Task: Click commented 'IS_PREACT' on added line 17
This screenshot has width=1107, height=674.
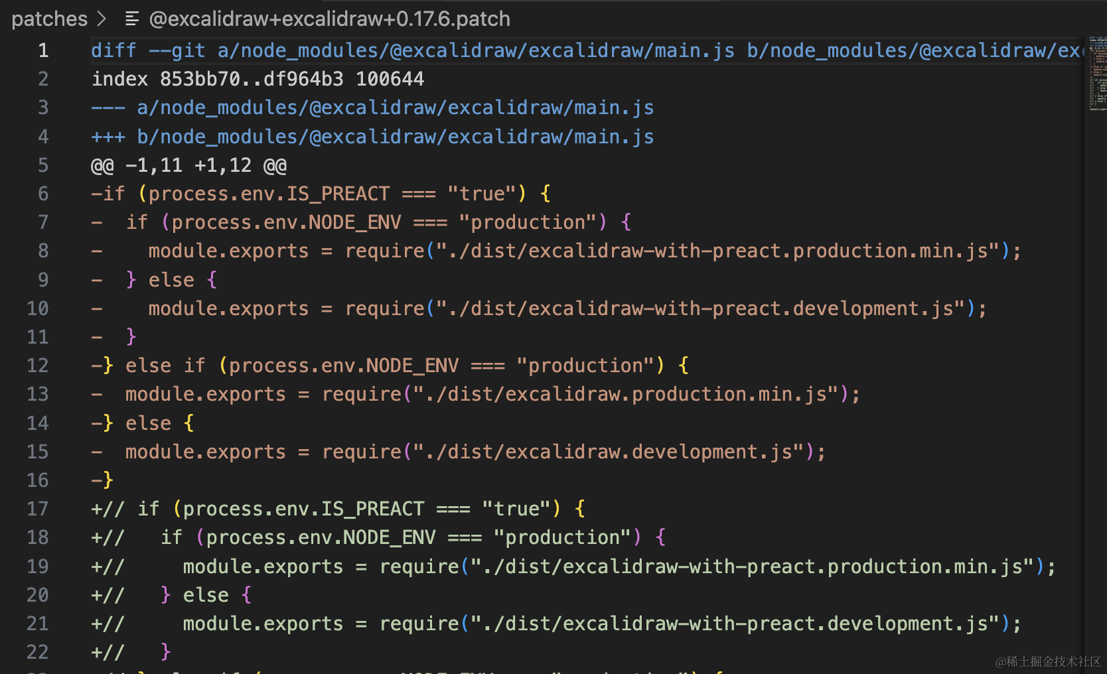Action: coord(373,509)
